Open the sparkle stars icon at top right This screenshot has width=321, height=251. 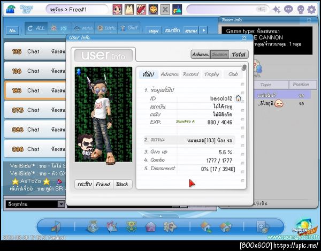[277, 10]
